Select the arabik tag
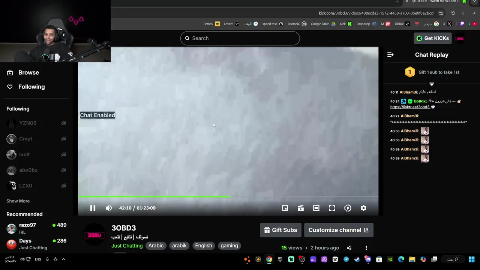This screenshot has height=270, width=480. pyautogui.click(x=179, y=246)
